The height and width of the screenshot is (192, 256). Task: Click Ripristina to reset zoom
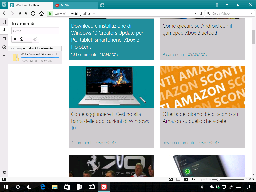pyautogui.click(x=205, y=179)
